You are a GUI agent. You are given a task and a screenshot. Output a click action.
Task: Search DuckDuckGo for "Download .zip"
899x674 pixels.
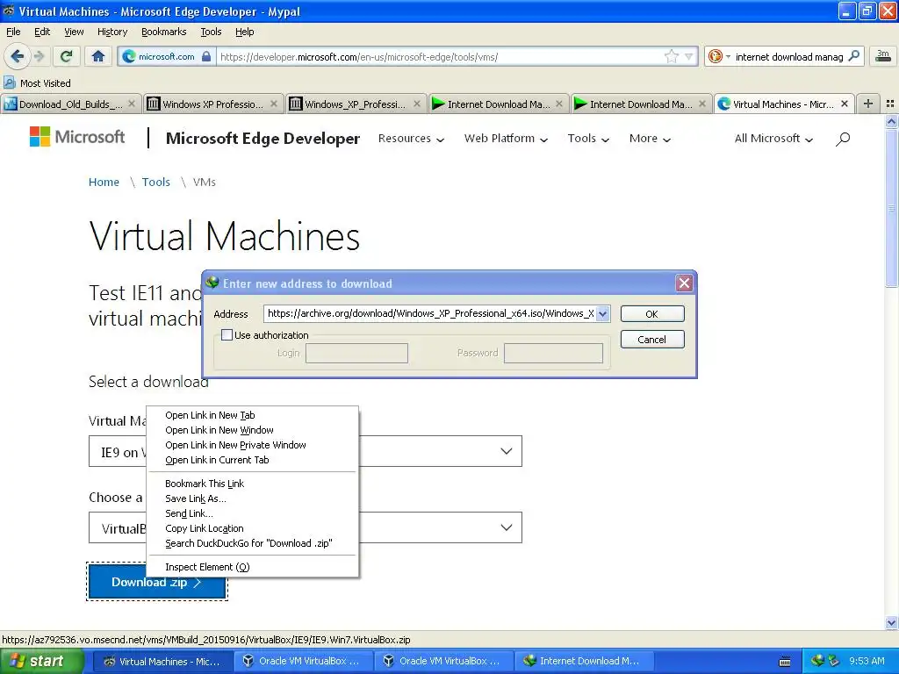pos(252,542)
